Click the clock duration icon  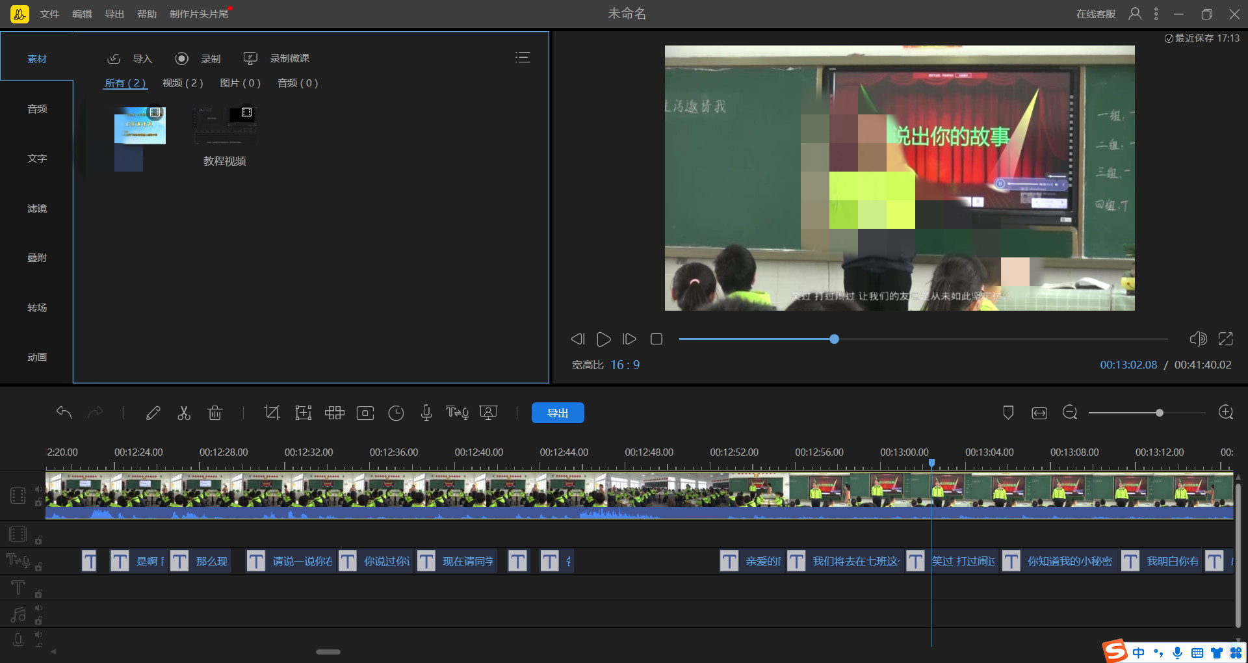point(396,413)
